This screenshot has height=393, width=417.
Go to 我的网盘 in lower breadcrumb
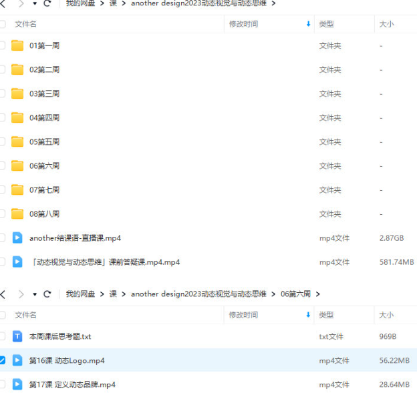pos(81,294)
